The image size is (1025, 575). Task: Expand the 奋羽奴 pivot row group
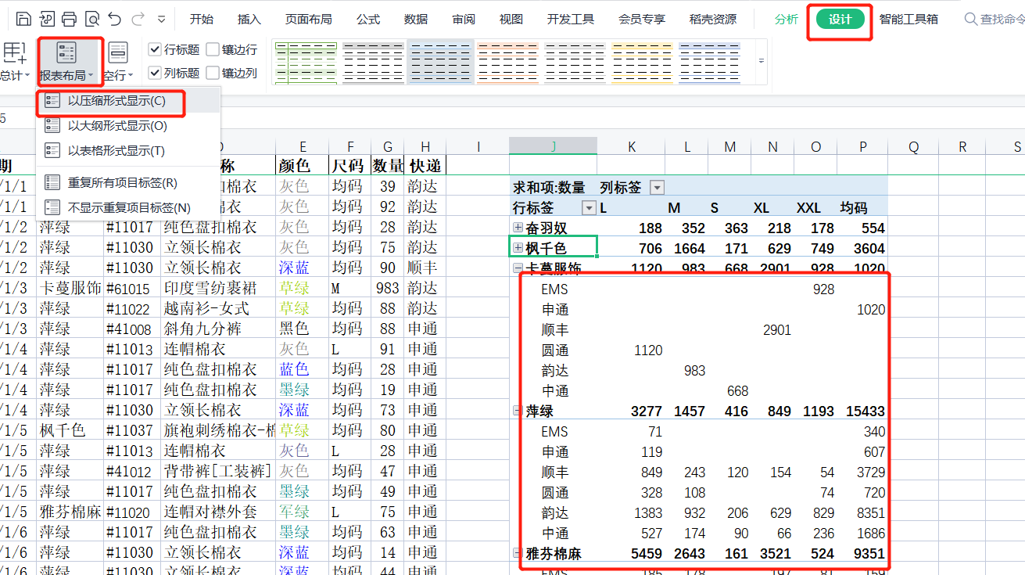518,228
